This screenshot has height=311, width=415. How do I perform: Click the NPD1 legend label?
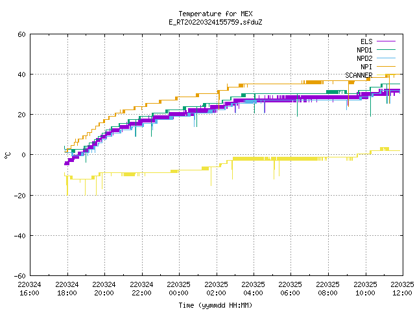(x=364, y=50)
